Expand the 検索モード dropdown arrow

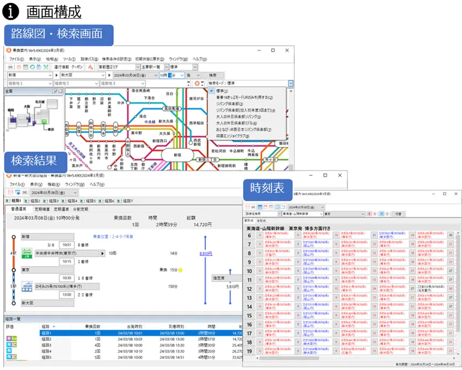click(290, 84)
